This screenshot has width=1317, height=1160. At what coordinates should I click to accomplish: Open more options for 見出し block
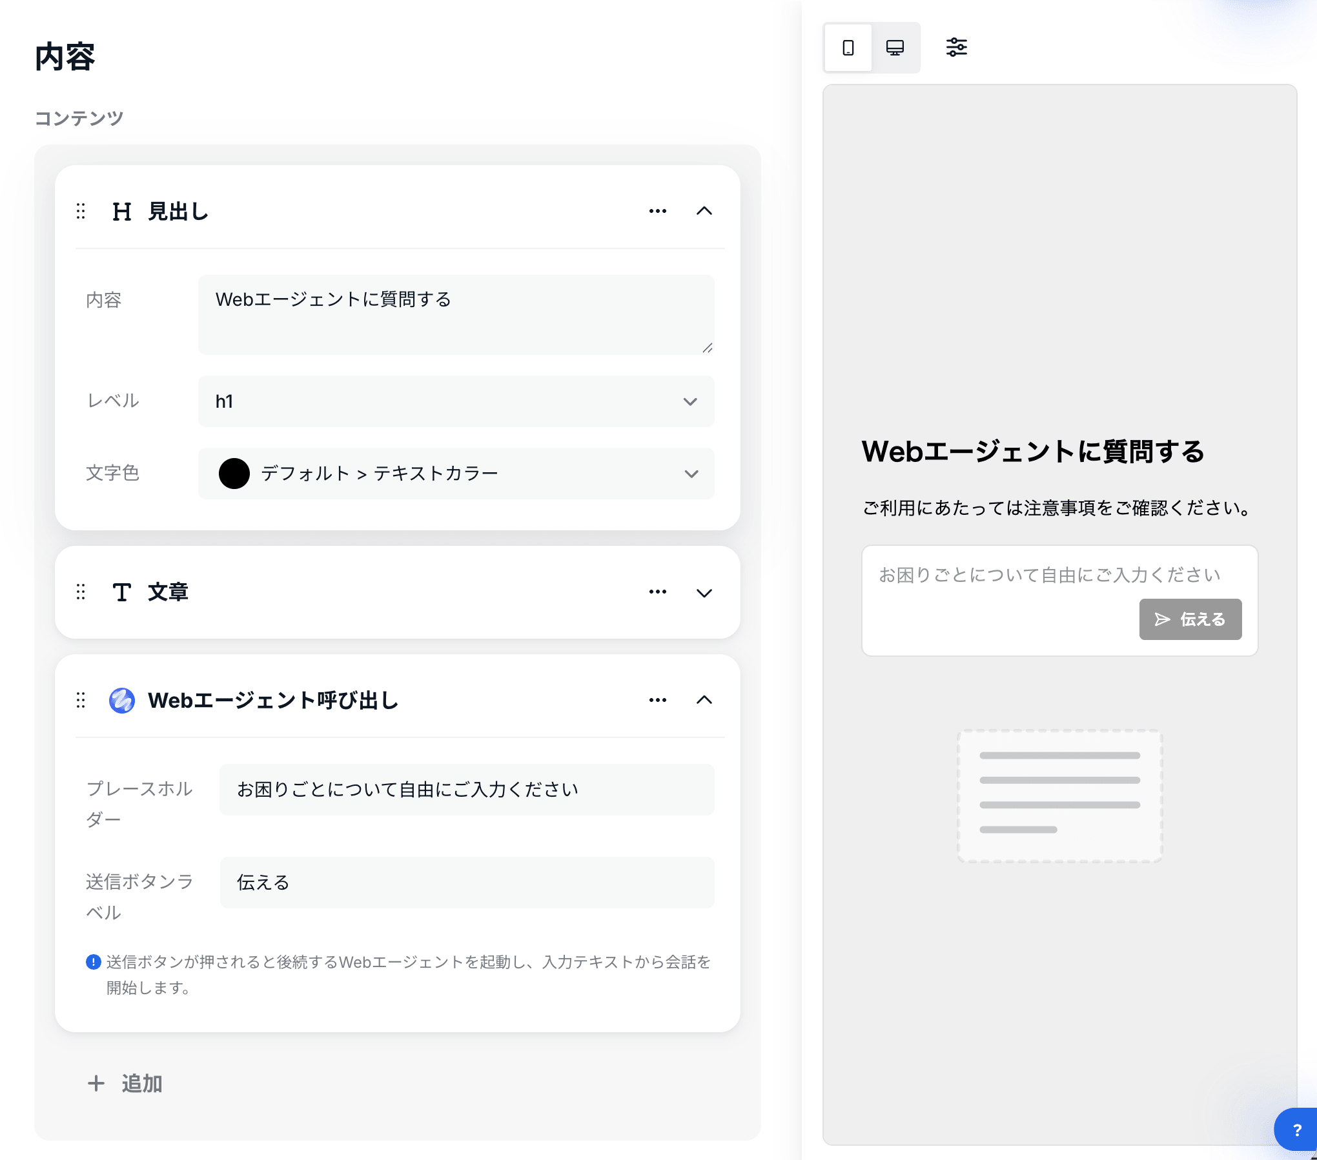point(657,211)
